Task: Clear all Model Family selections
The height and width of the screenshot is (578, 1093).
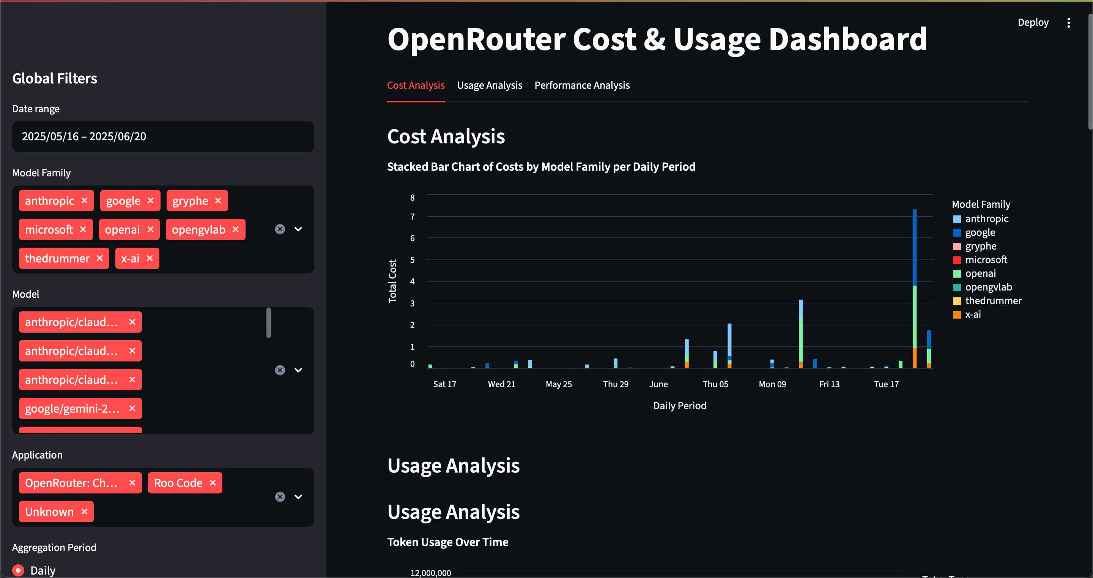Action: 280,229
